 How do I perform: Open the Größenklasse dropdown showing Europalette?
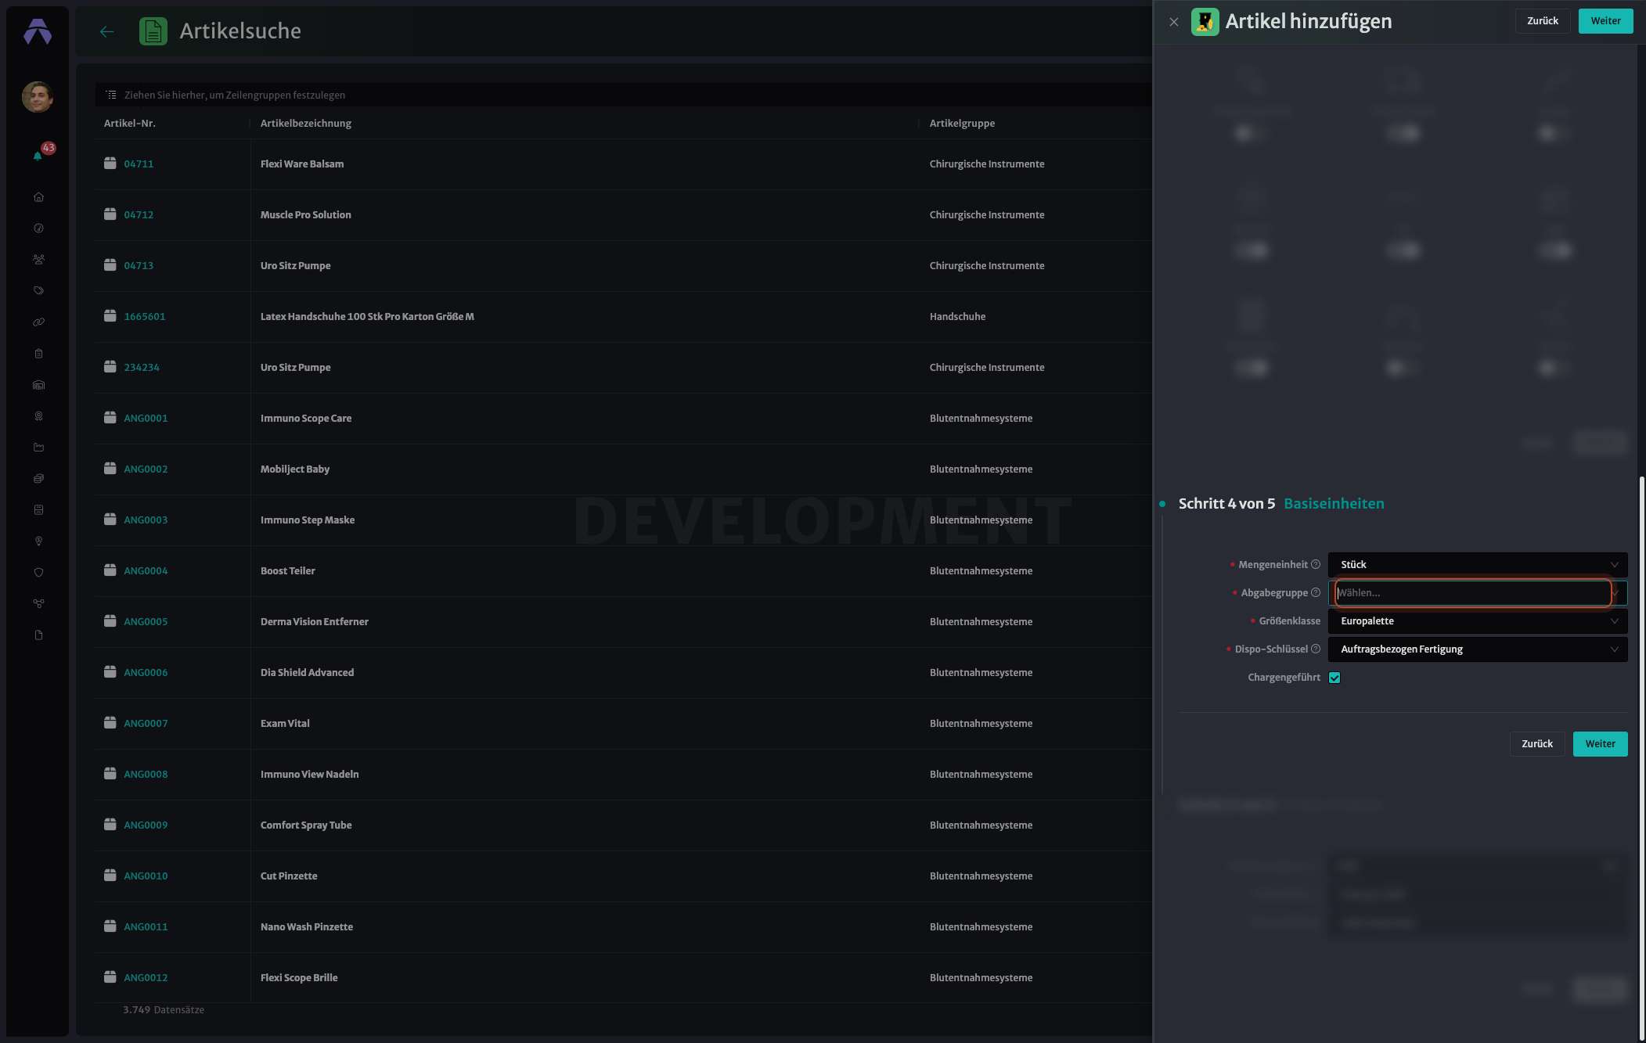(1478, 621)
